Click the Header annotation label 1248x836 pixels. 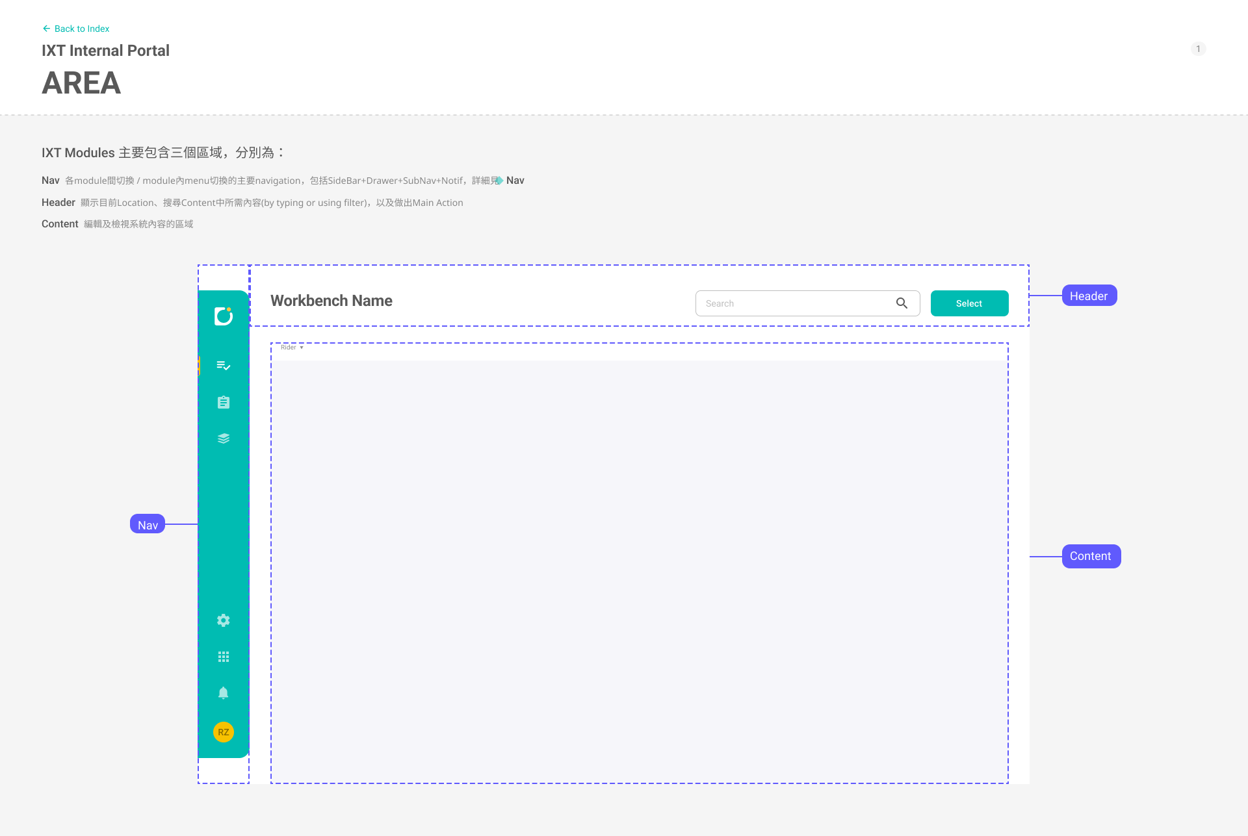1089,296
